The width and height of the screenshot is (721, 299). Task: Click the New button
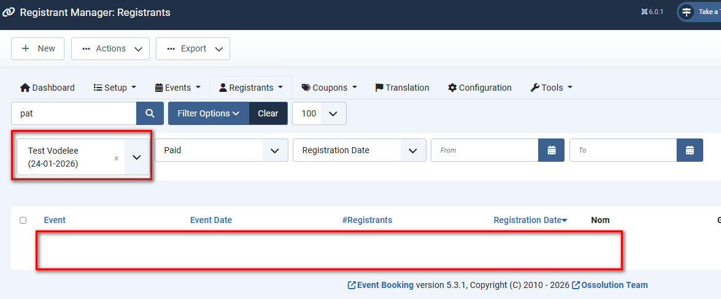point(38,48)
